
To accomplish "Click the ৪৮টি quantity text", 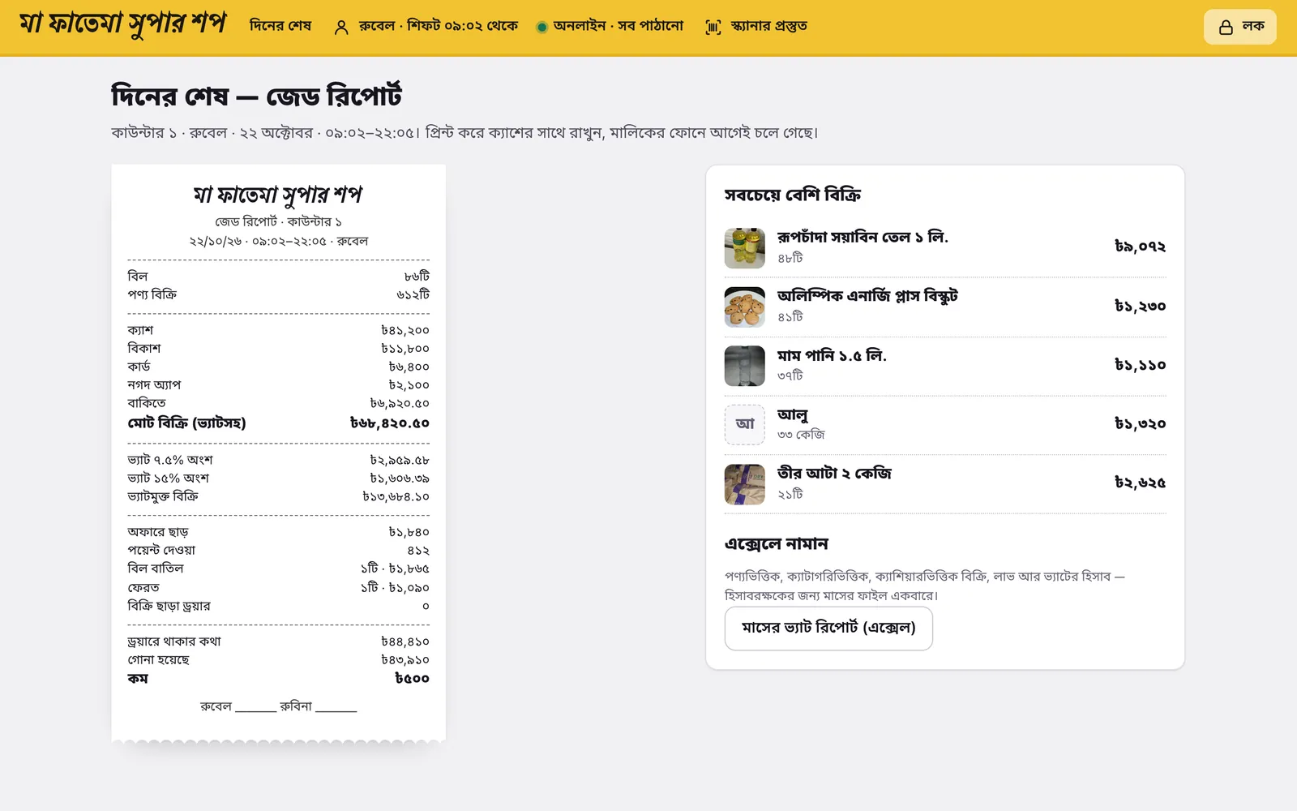I will (x=790, y=258).
